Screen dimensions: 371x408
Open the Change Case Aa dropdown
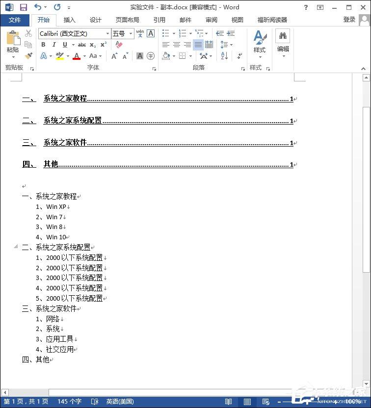[x=95, y=56]
